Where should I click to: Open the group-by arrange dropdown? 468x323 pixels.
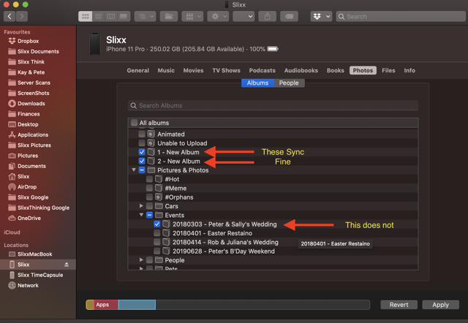(x=145, y=16)
